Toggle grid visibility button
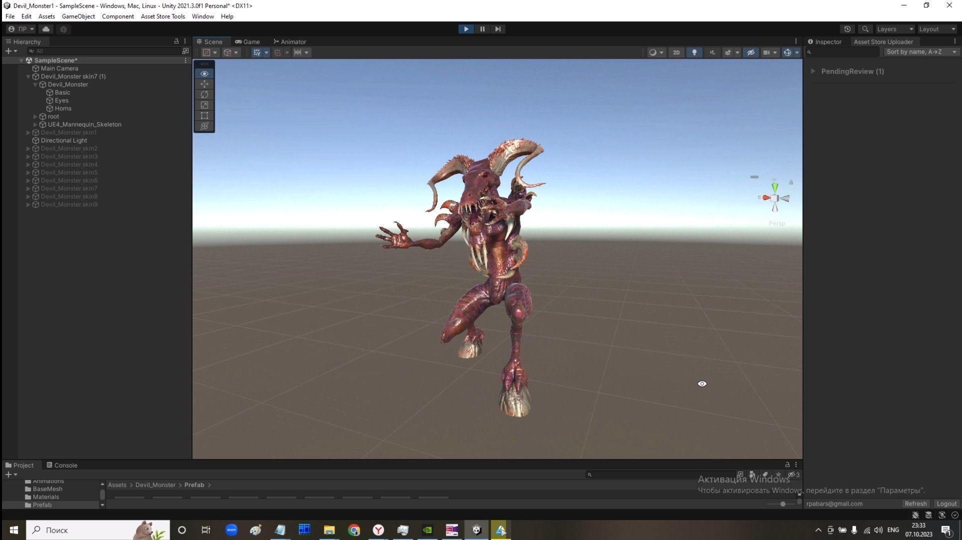962x540 pixels. click(x=256, y=52)
